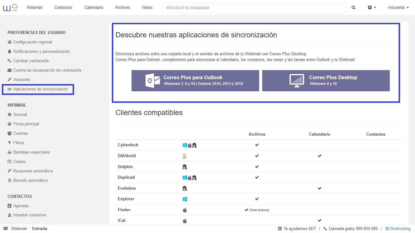Open the apps grid icon in footer
The width and height of the screenshot is (415, 233).
pos(5,229)
